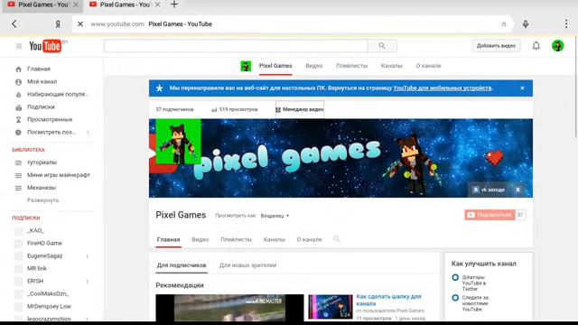Screen dimensions: 578x325
Task: Activate browser voice search microphone
Action: coord(526,24)
